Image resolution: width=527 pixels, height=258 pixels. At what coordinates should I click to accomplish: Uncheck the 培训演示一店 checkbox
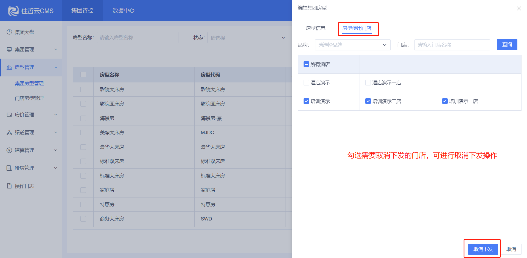click(x=445, y=101)
